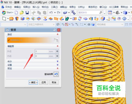Expand the 布尔 section
The width and height of the screenshot is (132, 104).
(x=58, y=61)
